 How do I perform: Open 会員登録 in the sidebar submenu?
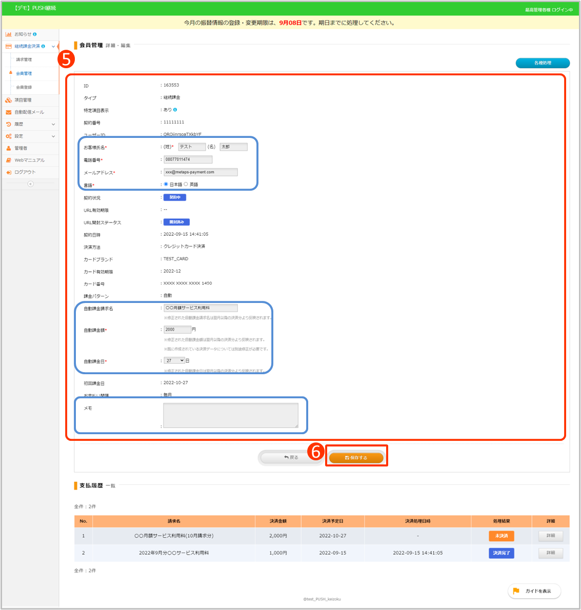point(24,88)
